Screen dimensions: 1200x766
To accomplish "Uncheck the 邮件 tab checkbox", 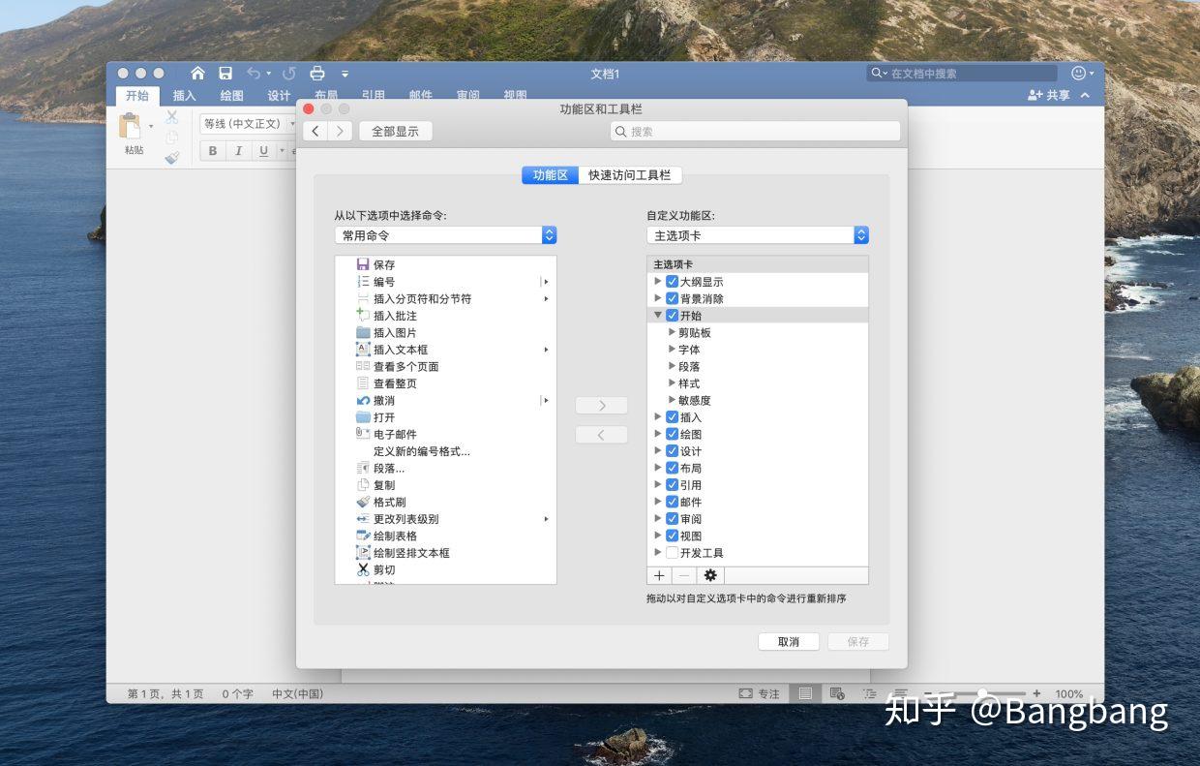I will (672, 501).
